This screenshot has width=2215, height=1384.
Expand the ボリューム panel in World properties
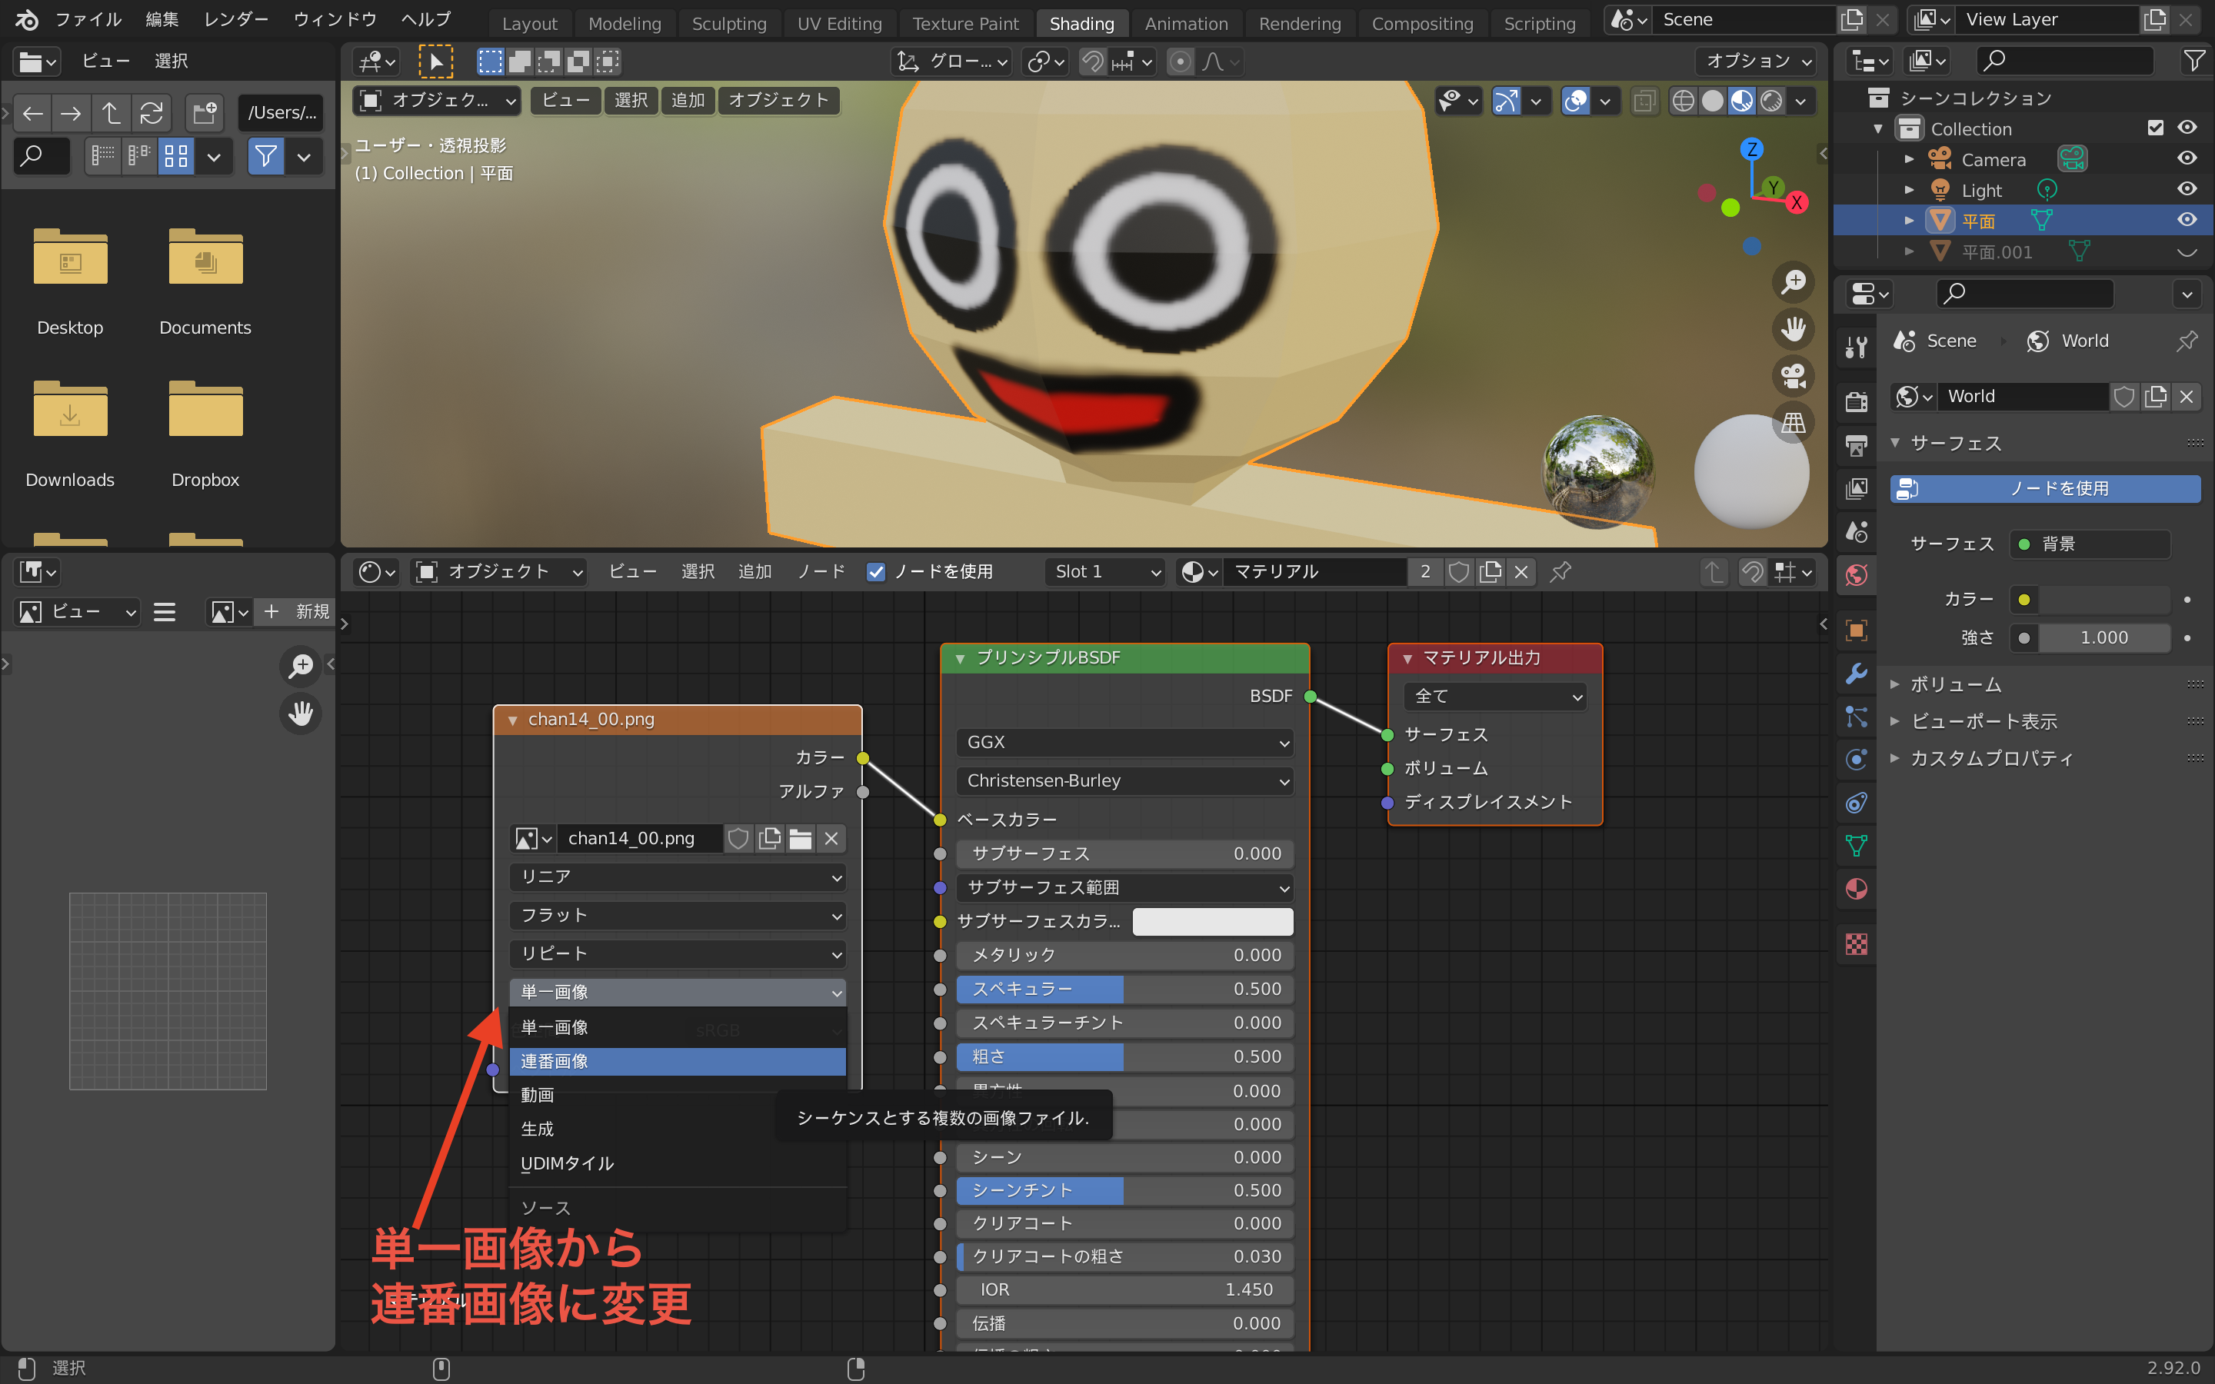click(1955, 684)
